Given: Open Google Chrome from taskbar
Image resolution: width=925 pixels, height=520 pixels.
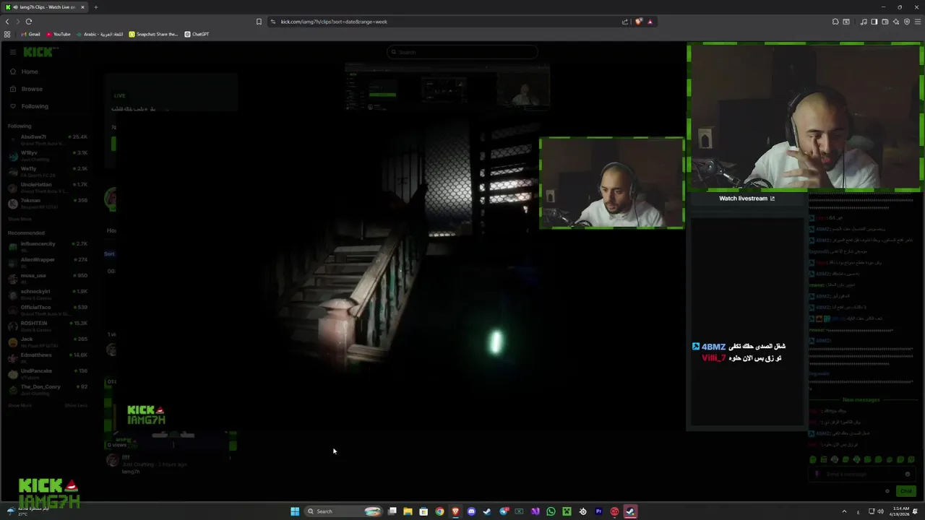Looking at the screenshot, I should (x=439, y=511).
